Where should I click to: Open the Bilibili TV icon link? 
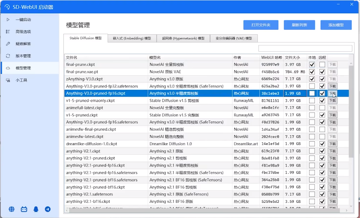24,209
